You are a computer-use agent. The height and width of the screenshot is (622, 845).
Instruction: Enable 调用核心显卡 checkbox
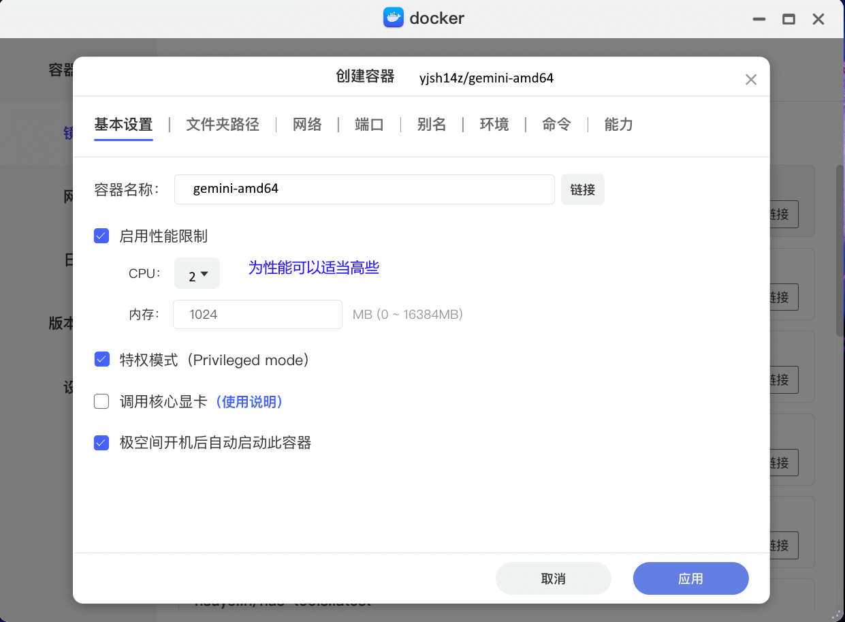pos(101,402)
